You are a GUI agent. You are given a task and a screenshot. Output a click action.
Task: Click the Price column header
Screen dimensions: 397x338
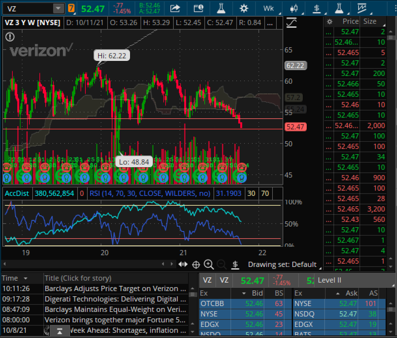(351, 21)
